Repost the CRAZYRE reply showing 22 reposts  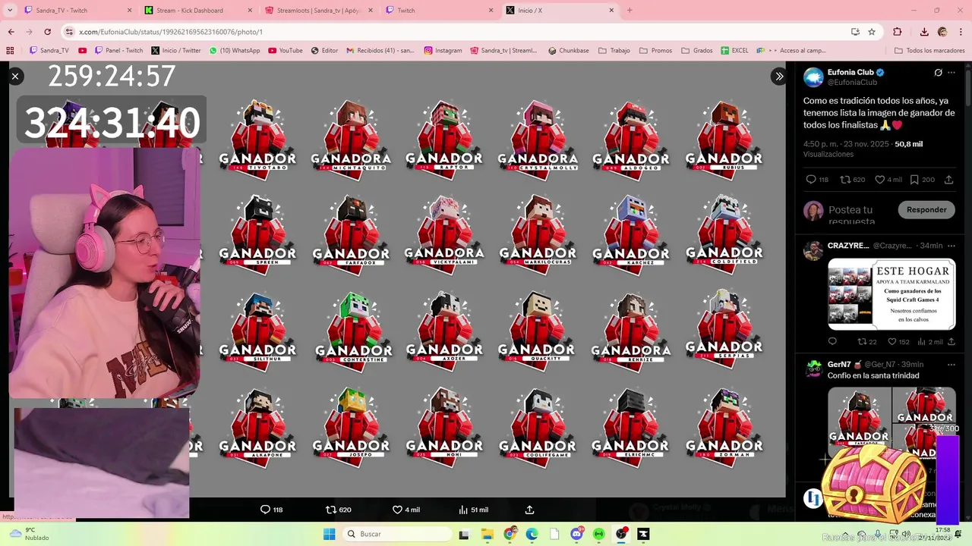862,342
